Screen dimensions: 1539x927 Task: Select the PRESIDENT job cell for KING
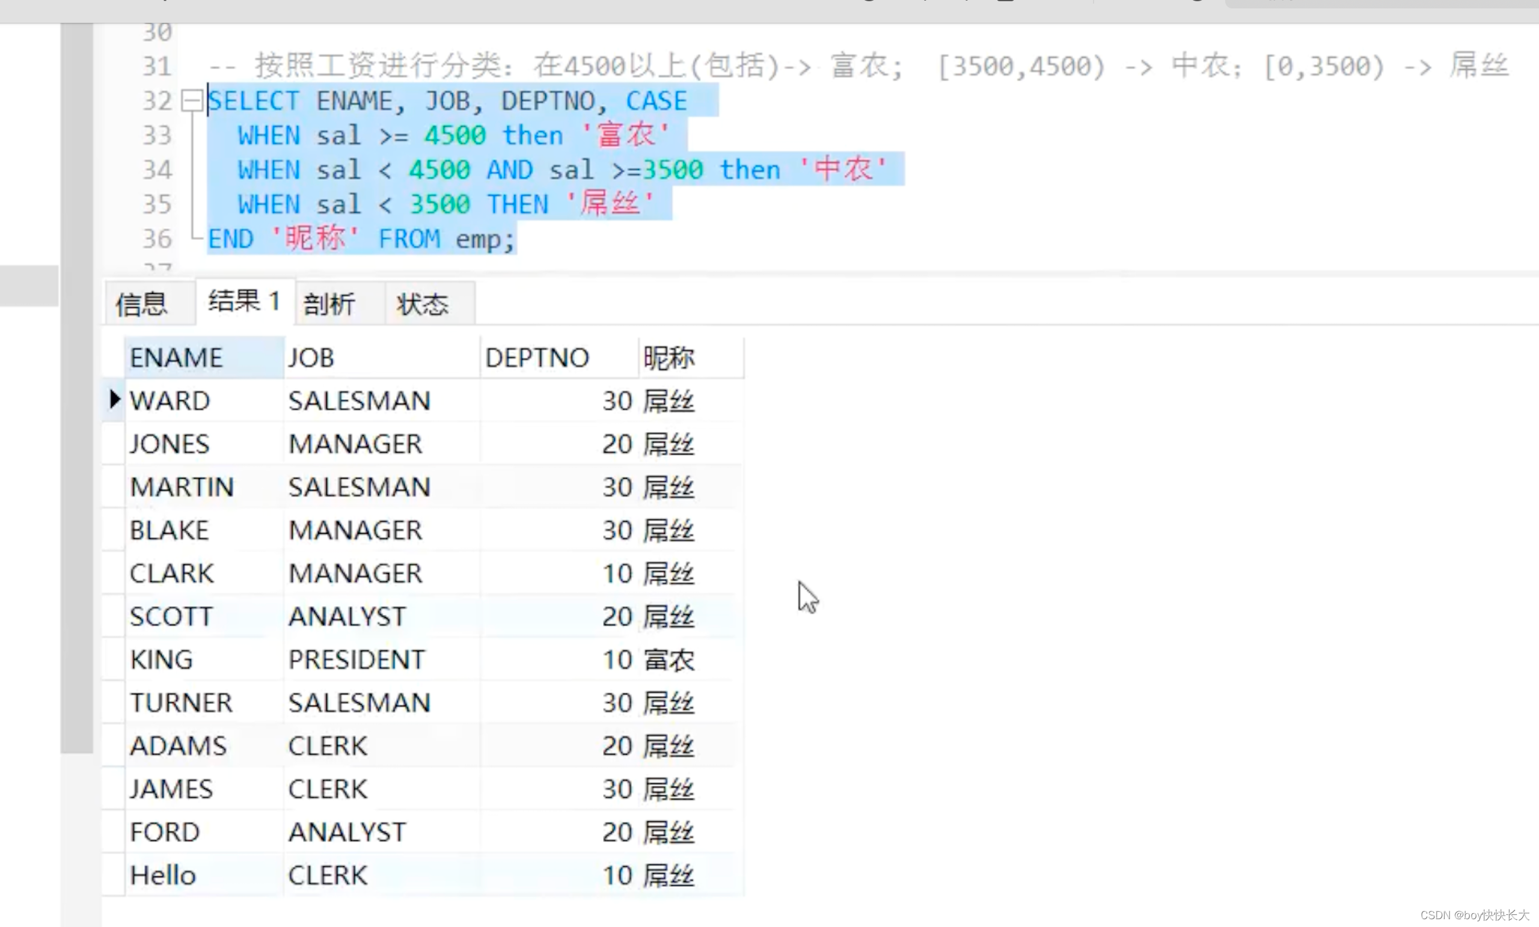pyautogui.click(x=356, y=659)
